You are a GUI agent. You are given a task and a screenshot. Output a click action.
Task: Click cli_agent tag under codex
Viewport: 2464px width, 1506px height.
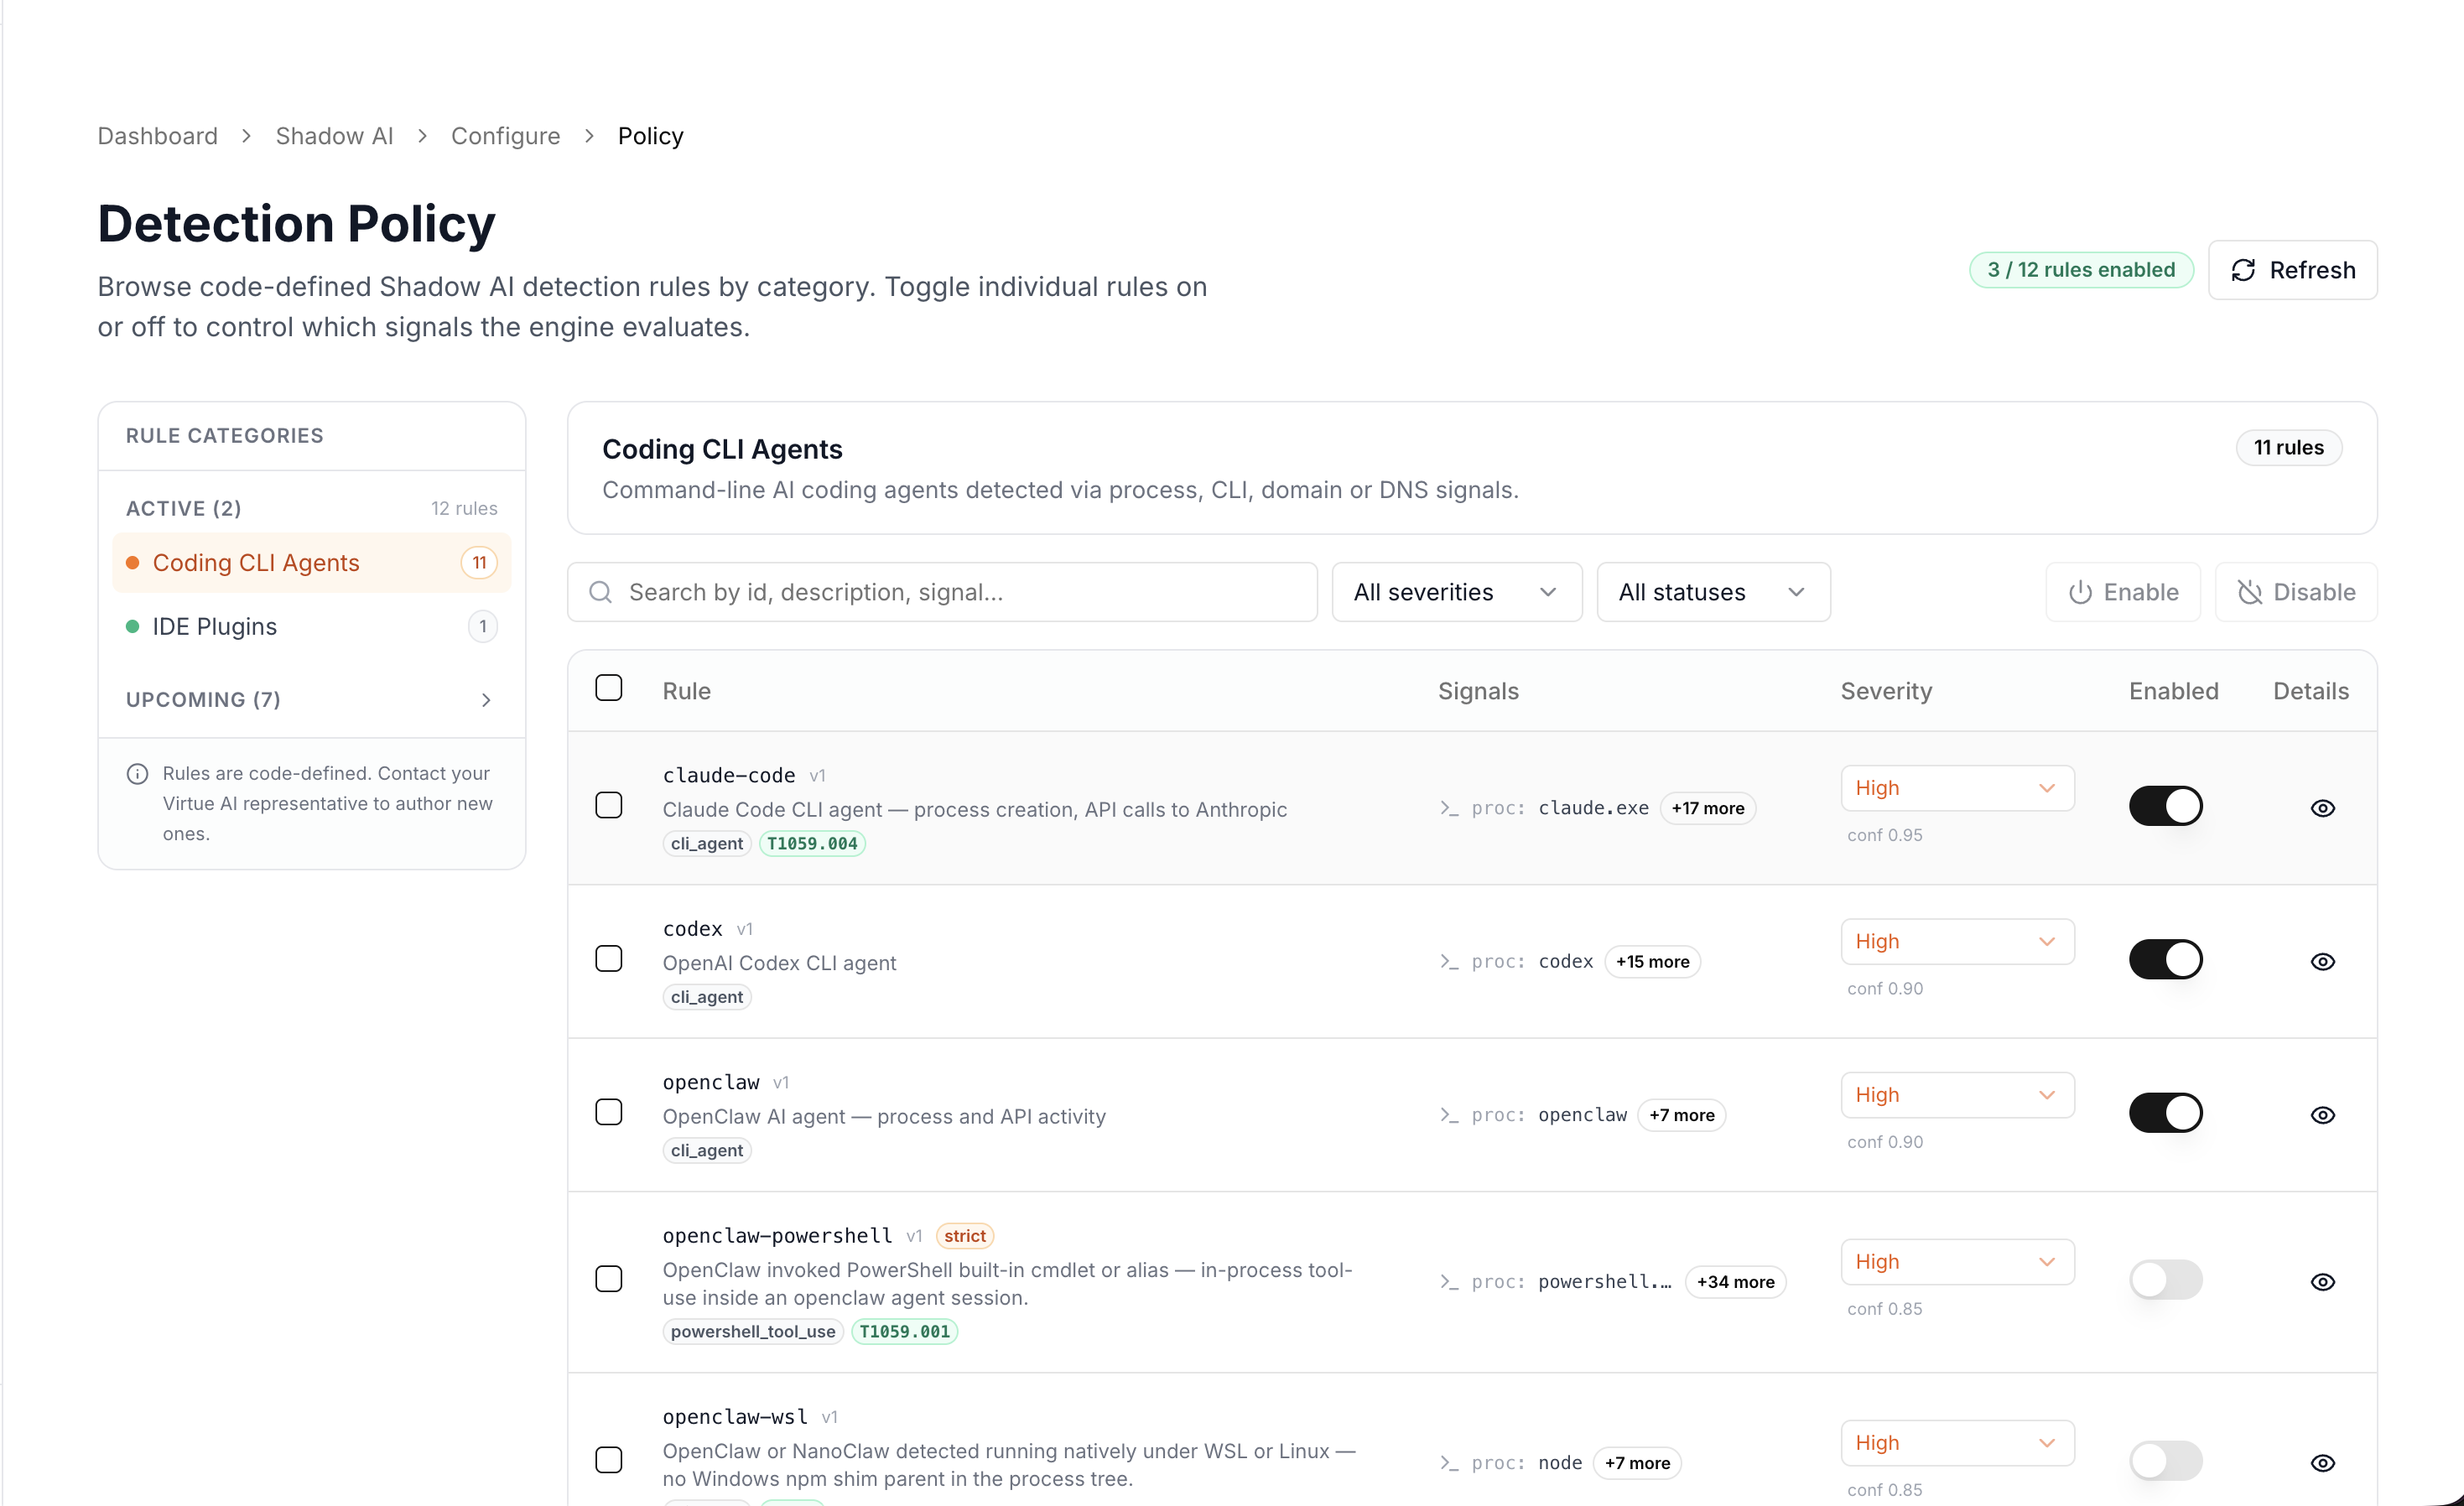click(706, 997)
